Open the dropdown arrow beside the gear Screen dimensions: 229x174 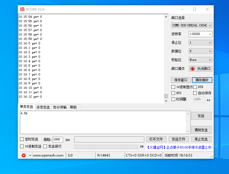pos(30,155)
